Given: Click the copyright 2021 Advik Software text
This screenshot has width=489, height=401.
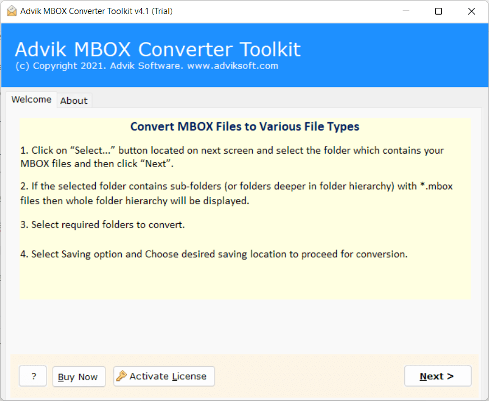Looking at the screenshot, I should (x=94, y=66).
